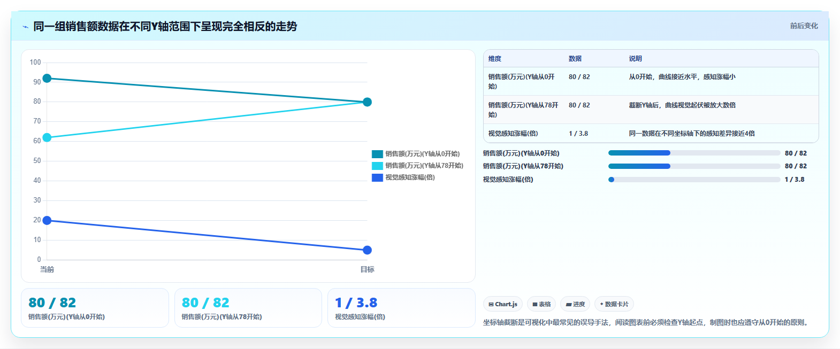Click the progress bar for 销售额(万元)(Y轴从0开始)
The width and height of the screenshot is (840, 349).
694,153
